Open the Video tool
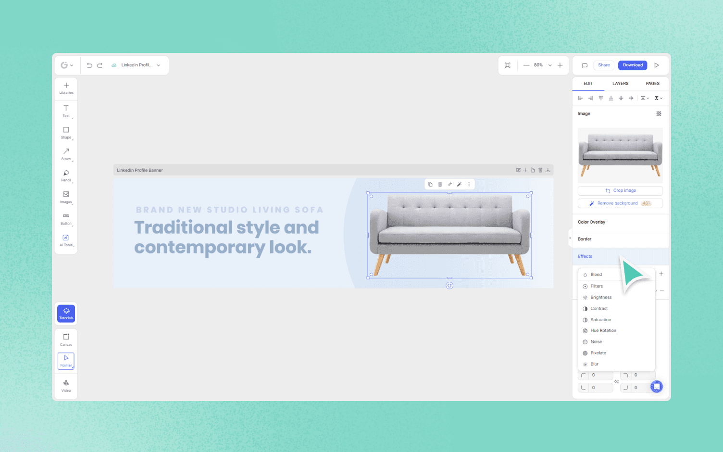The height and width of the screenshot is (452, 723). [66, 386]
